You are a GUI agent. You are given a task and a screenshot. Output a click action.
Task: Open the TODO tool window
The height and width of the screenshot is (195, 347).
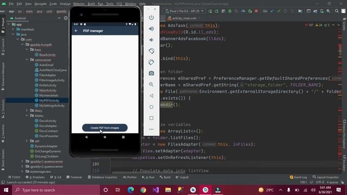[14, 177]
